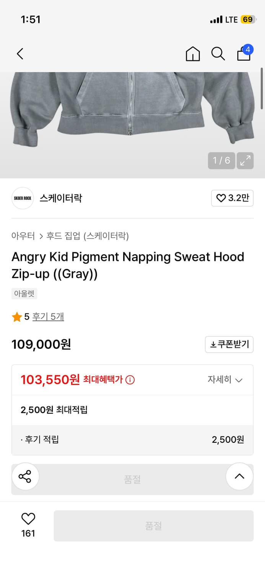The image size is (265, 574).
Task: Select the 아울렛 outlet tag
Action: pyautogui.click(x=24, y=294)
